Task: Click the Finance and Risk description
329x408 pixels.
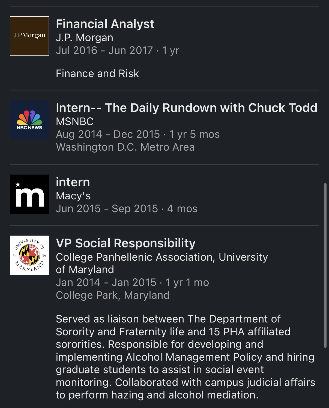Action: pyautogui.click(x=97, y=74)
